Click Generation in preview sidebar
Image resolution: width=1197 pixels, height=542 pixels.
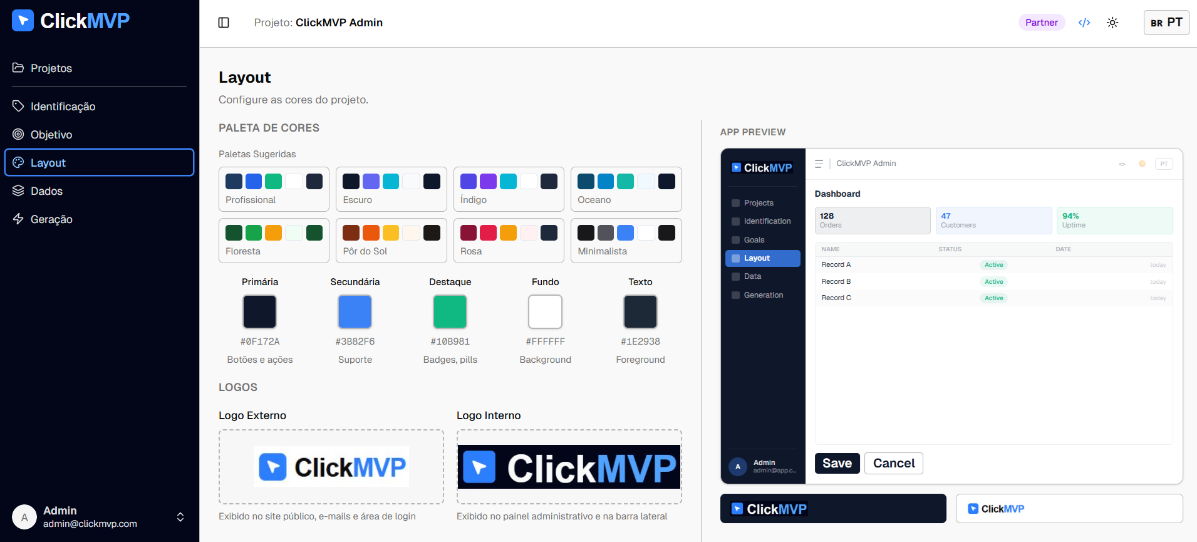point(763,295)
